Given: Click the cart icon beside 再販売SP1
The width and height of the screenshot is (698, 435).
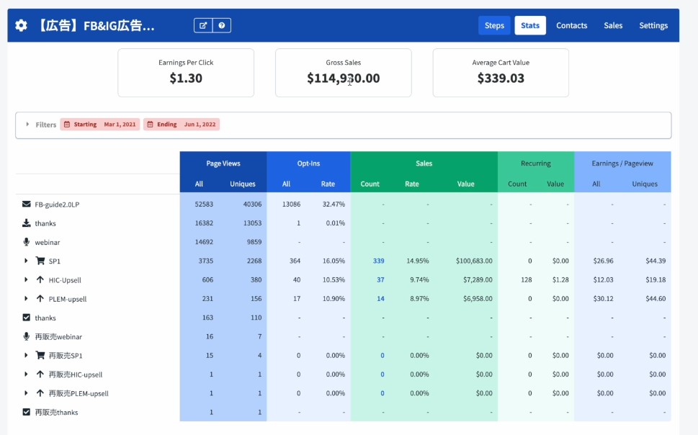Looking at the screenshot, I should click(x=40, y=355).
